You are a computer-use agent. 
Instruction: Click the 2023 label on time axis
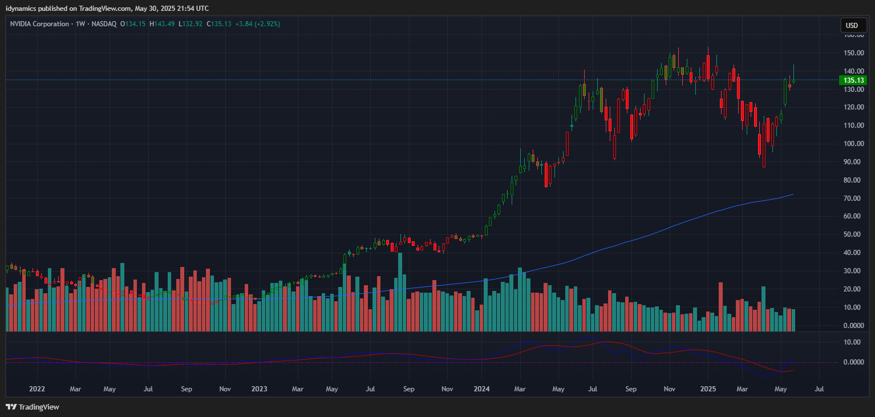[x=260, y=389]
